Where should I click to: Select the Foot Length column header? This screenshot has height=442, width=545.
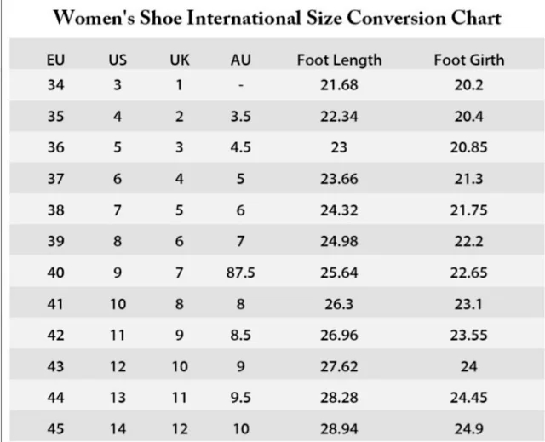[339, 60]
